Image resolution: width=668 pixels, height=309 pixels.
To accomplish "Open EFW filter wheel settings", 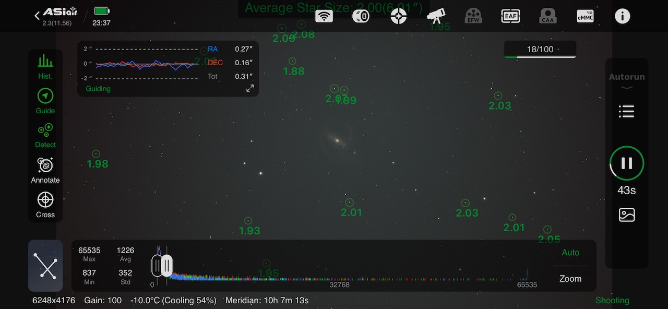I will point(473,16).
